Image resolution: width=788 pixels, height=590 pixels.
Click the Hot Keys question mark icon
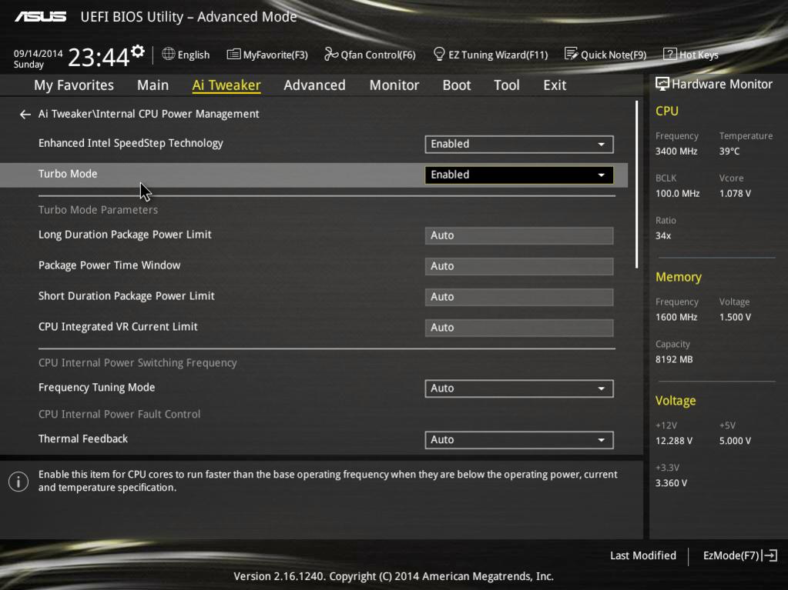(669, 54)
